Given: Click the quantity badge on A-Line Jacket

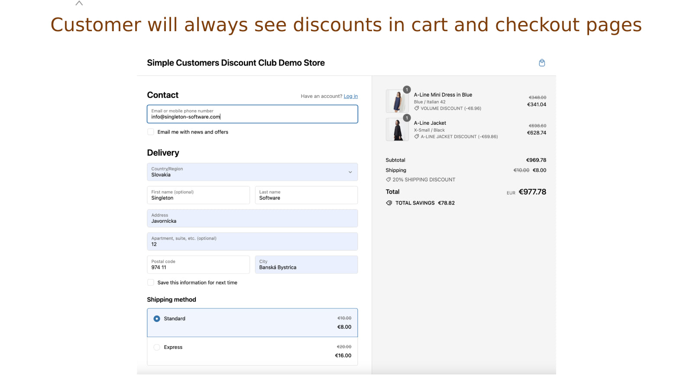Looking at the screenshot, I should pyautogui.click(x=407, y=117).
